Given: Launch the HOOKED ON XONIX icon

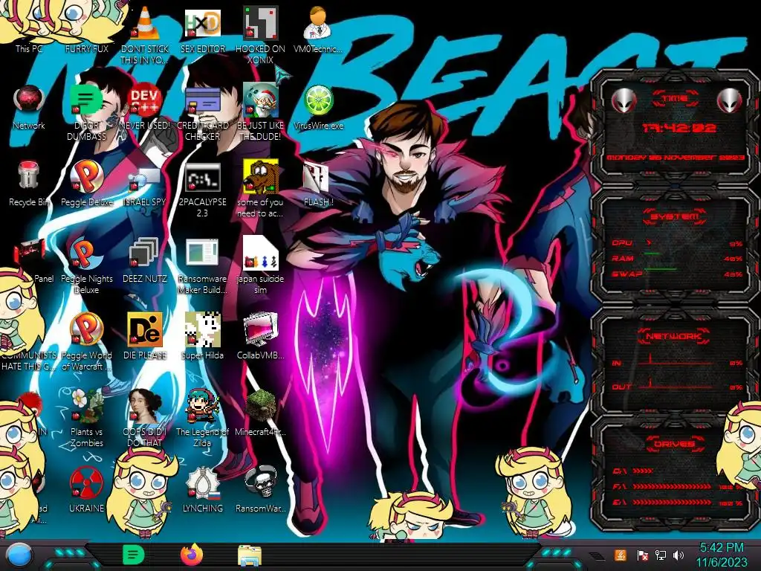Looking at the screenshot, I should (x=260, y=23).
